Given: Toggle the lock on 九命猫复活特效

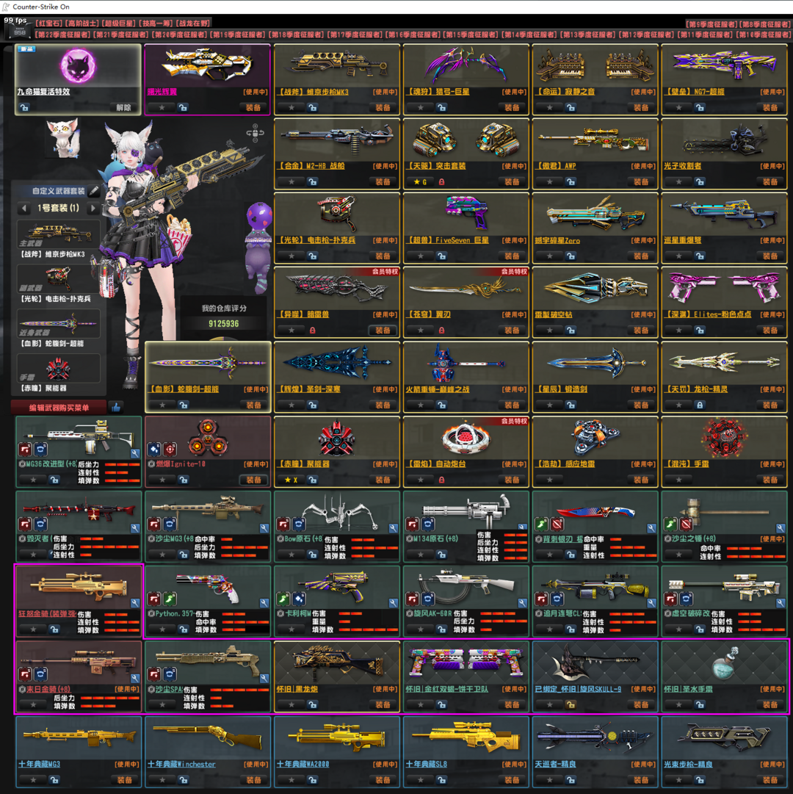Looking at the screenshot, I should coord(24,107).
